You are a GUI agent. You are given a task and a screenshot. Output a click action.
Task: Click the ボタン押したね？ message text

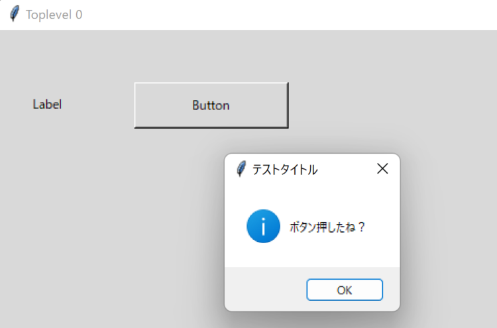pyautogui.click(x=327, y=227)
